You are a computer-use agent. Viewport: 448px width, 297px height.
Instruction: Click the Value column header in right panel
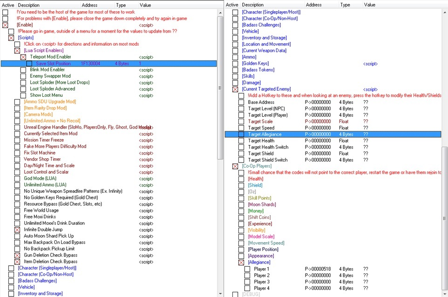coord(369,5)
